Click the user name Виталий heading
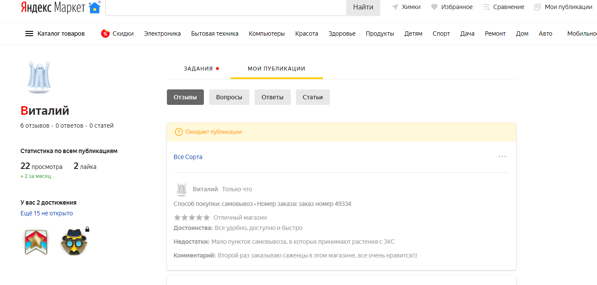 (45, 111)
